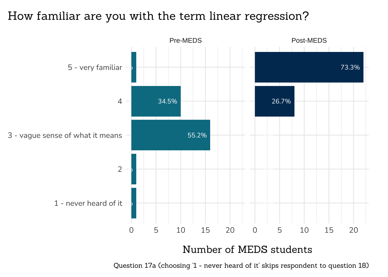Click tick label 0 on Post-MEDS x-axis

coord(255,230)
